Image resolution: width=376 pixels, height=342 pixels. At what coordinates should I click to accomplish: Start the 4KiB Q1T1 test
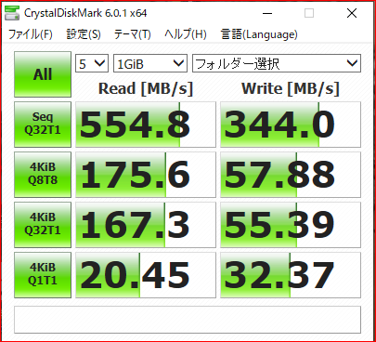43,275
